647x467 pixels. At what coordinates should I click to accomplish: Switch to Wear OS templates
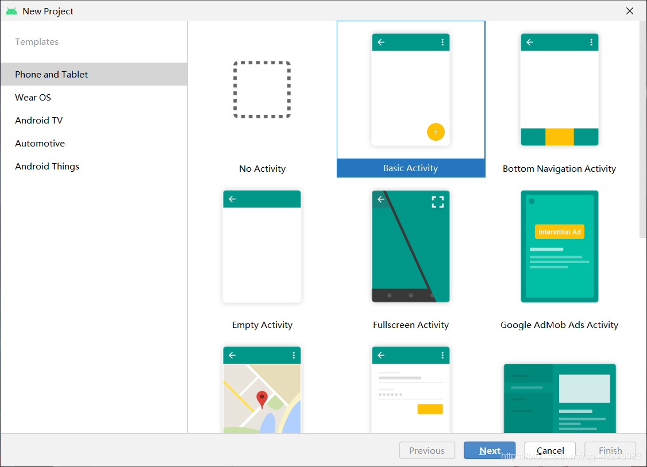click(x=94, y=97)
